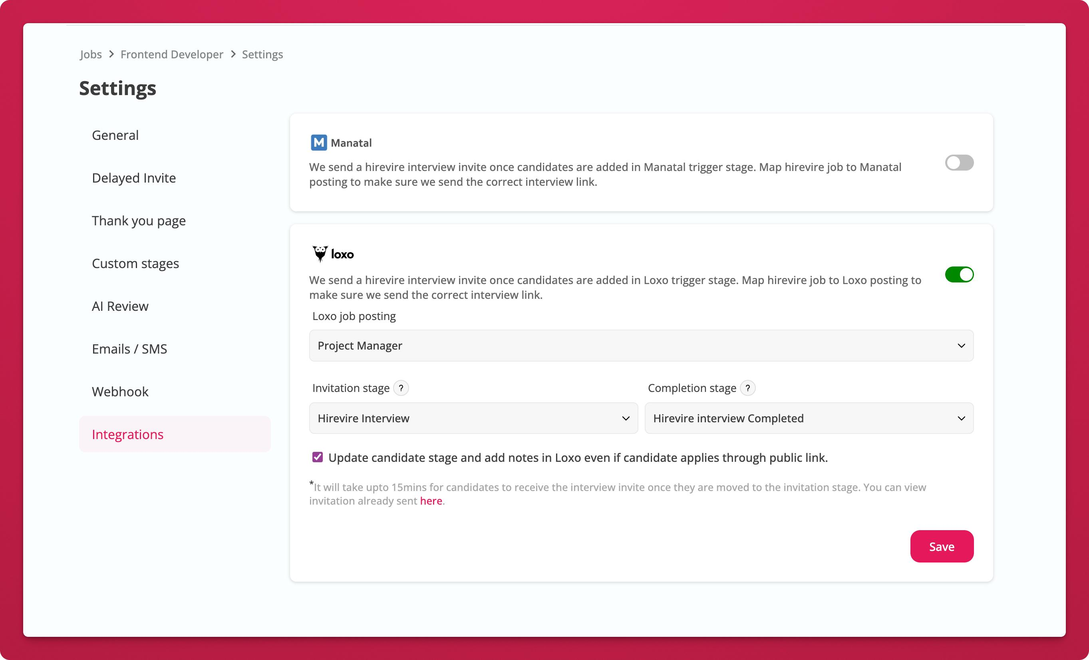Select the Custom stages tab

pyautogui.click(x=135, y=263)
